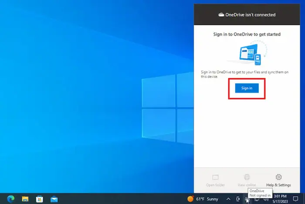Click the network tray icon
Screen dimensions: 305x204
coord(257,200)
